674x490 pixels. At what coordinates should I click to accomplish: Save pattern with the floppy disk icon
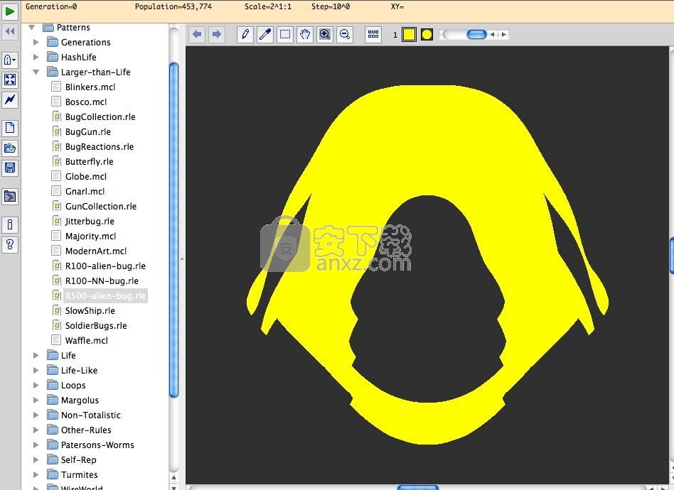[10, 168]
